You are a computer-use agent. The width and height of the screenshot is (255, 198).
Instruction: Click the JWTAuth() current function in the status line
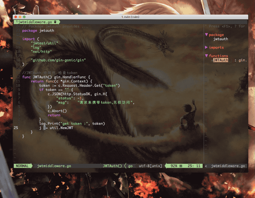pyautogui.click(x=112, y=166)
